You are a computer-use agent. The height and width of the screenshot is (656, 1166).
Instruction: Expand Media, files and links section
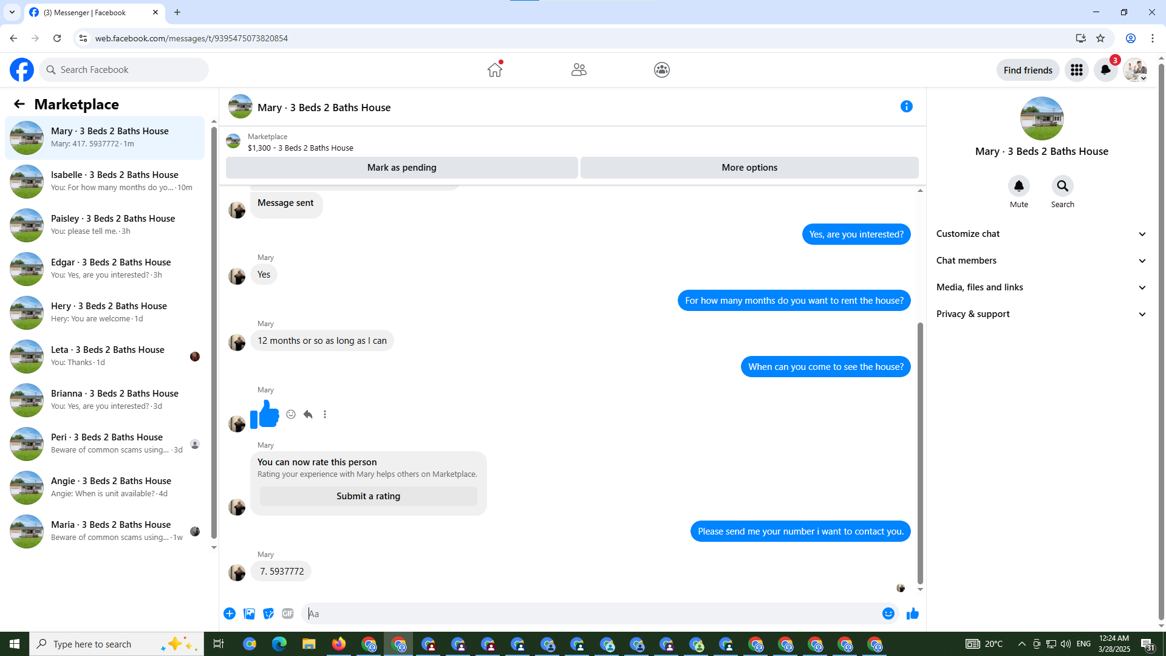point(1042,287)
